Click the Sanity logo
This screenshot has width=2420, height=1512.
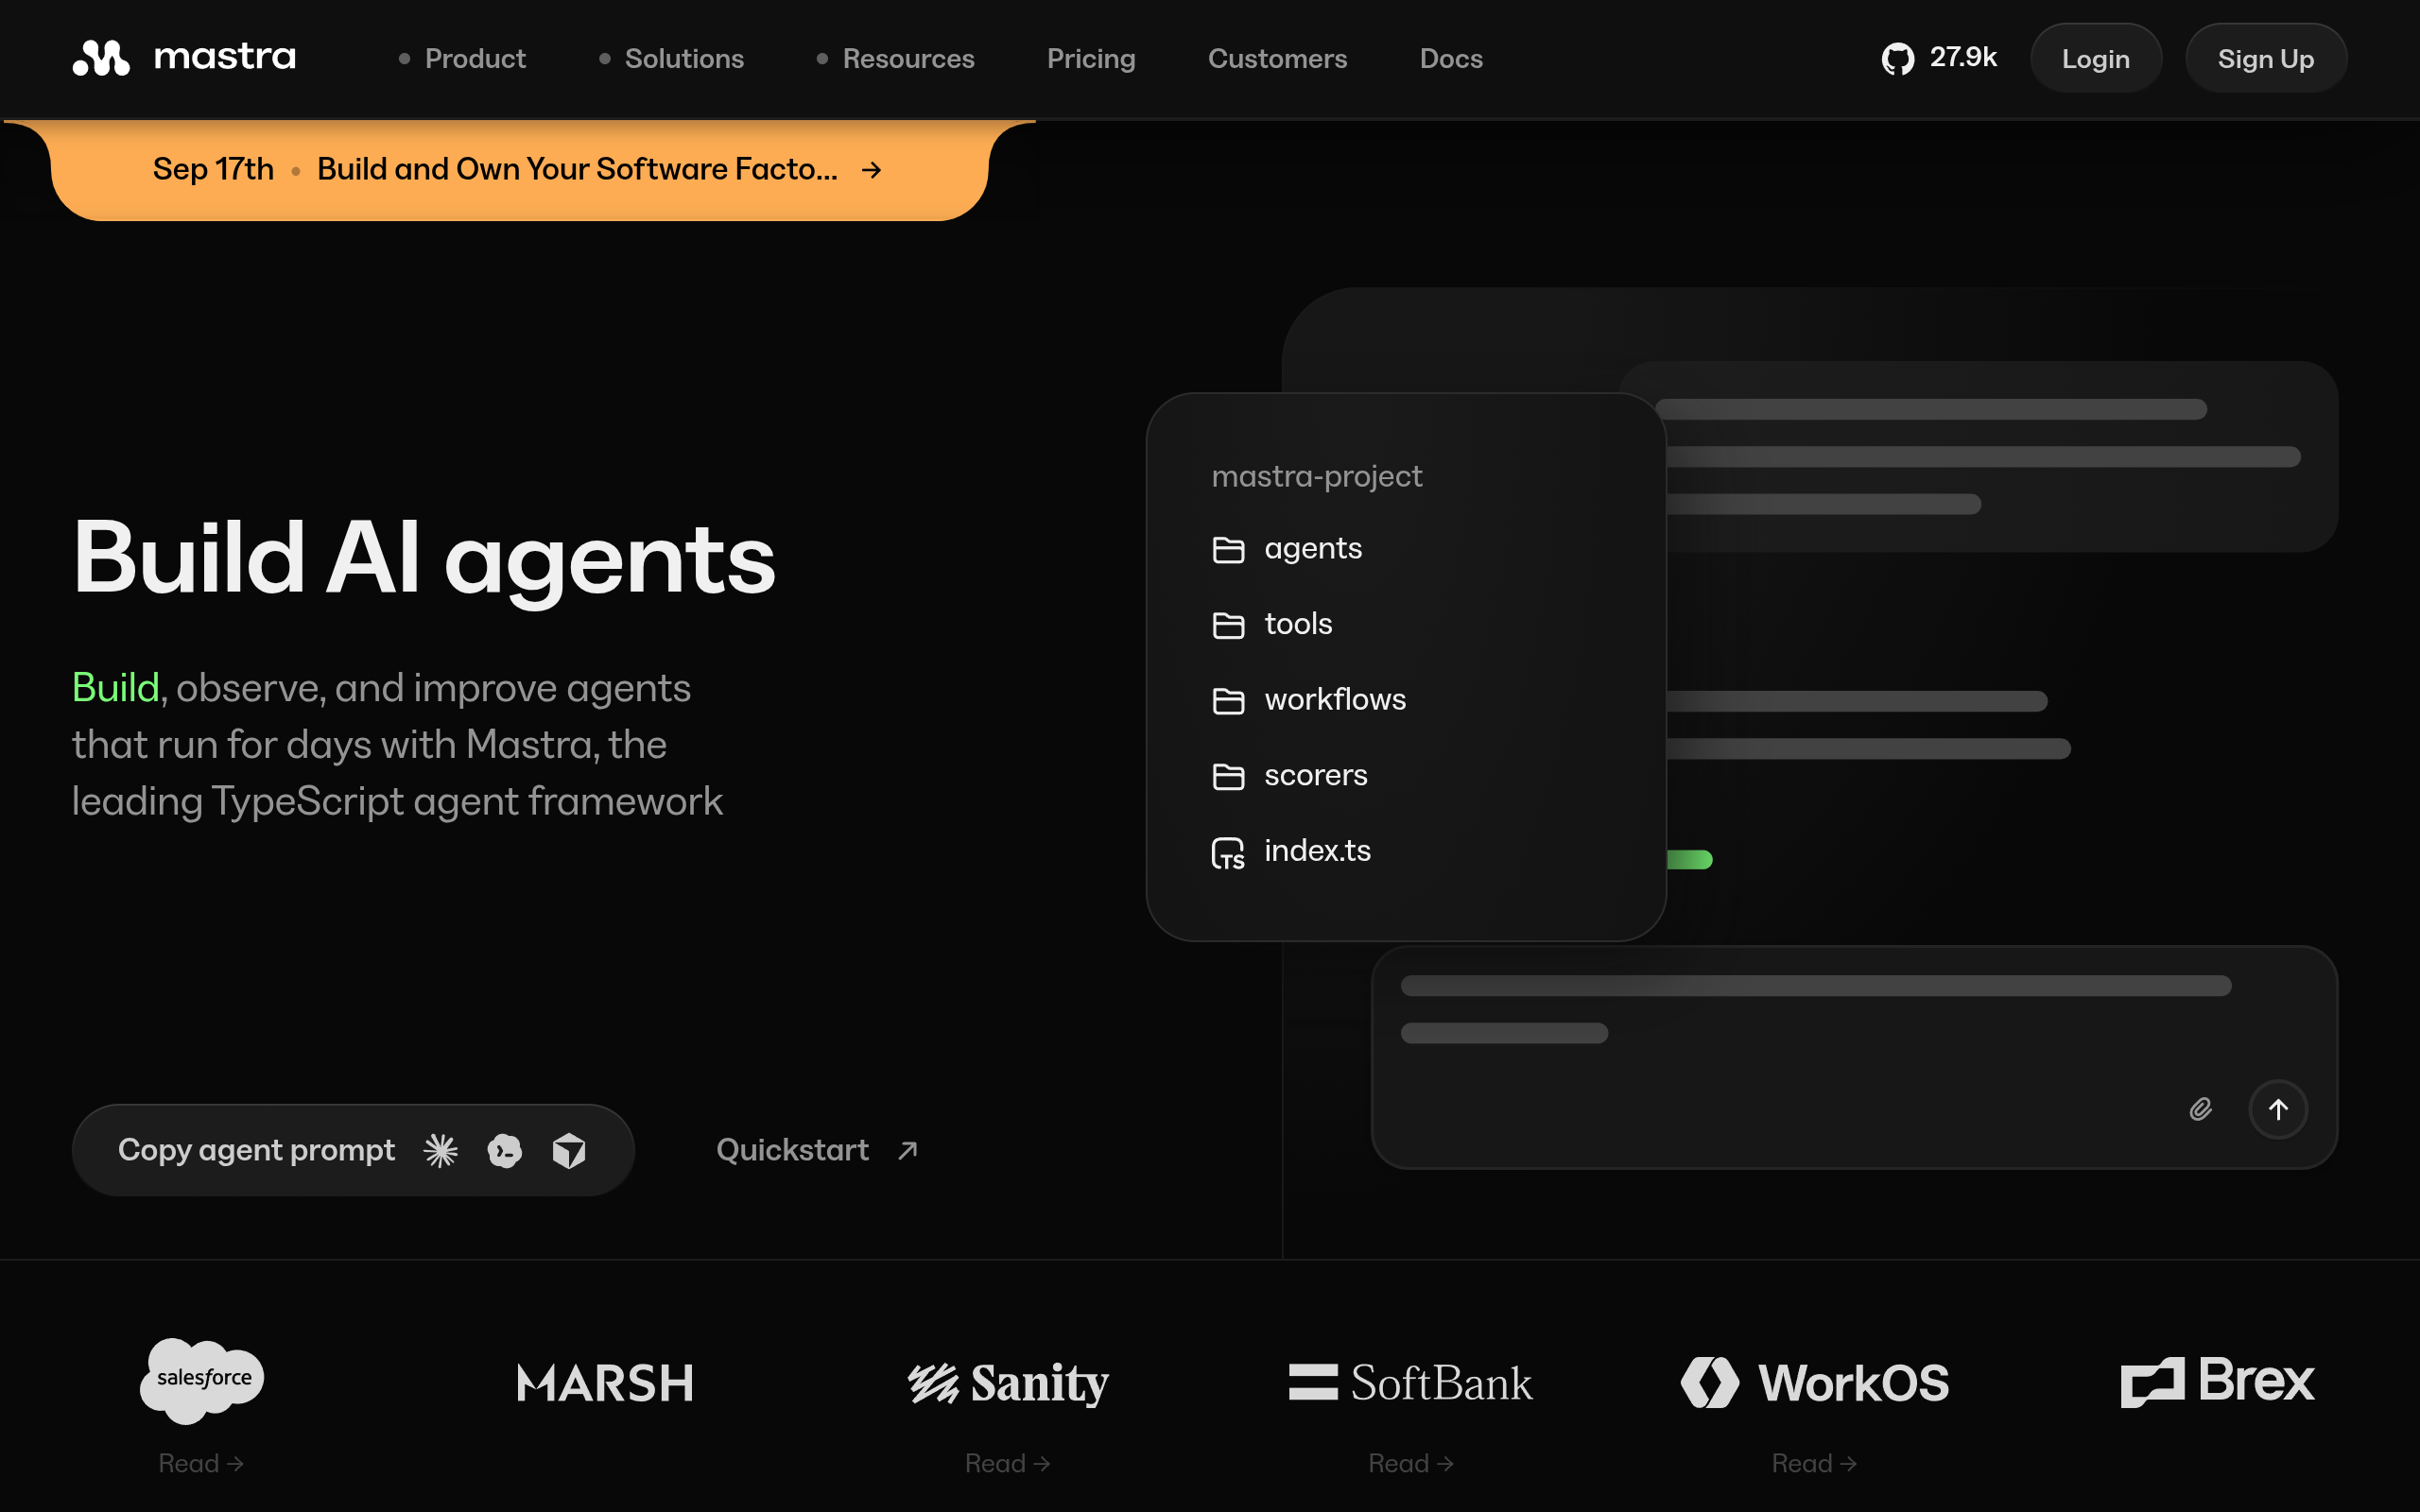[1008, 1384]
